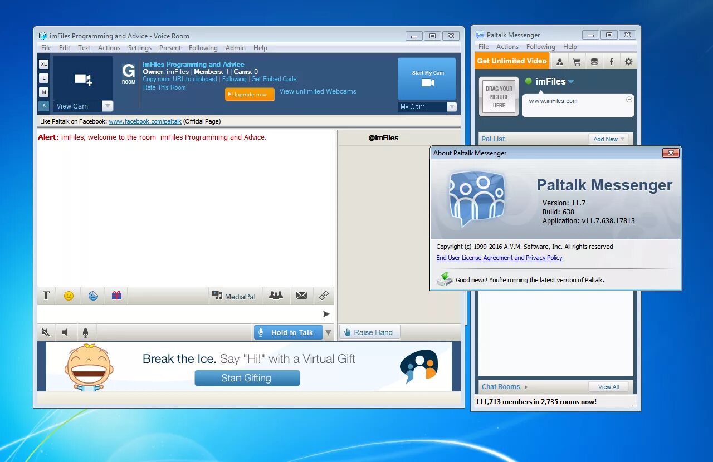Image resolution: width=713 pixels, height=462 pixels.
Task: Click the View All button for chat rooms
Action: pos(608,387)
